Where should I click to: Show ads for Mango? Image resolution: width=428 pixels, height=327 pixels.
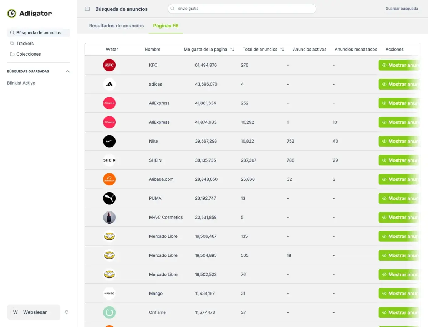(x=399, y=293)
